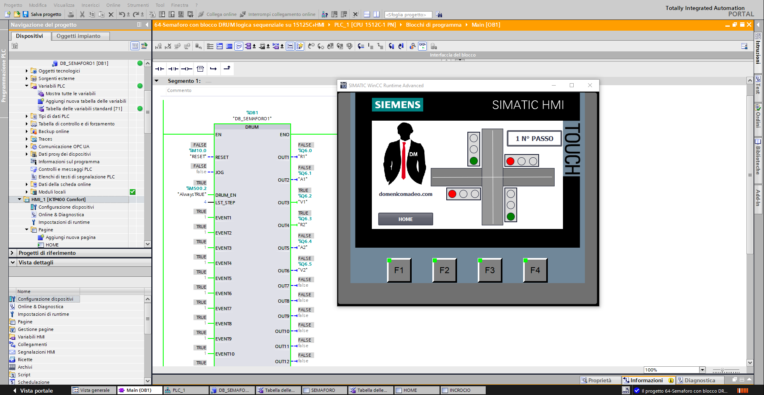Image resolution: width=764 pixels, height=395 pixels.
Task: Switch to the Oggetti impianto tab
Action: [78, 36]
